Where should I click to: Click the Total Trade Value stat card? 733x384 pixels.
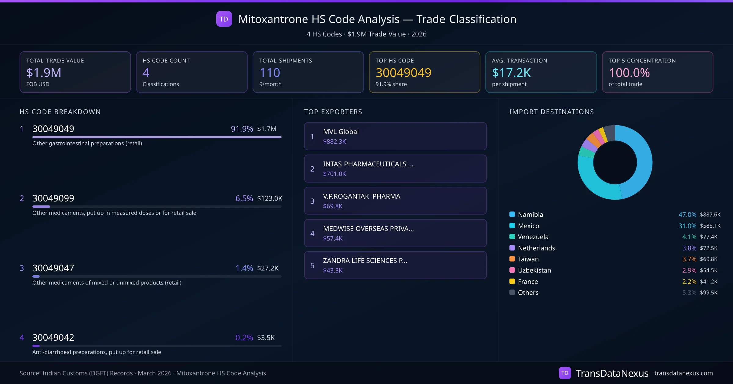[75, 72]
